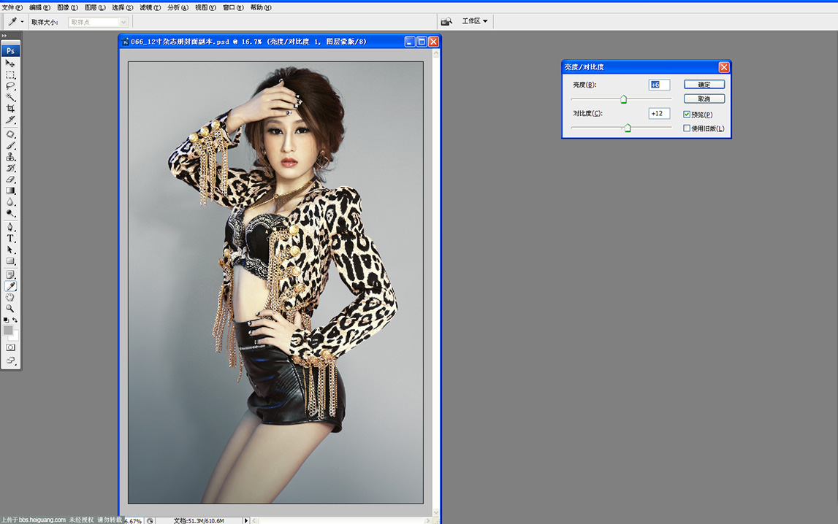
Task: Select the Eraser tool
Action: coord(10,180)
